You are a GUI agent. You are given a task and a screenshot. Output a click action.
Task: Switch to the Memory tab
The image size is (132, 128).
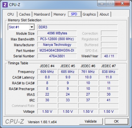[x=59, y=14]
